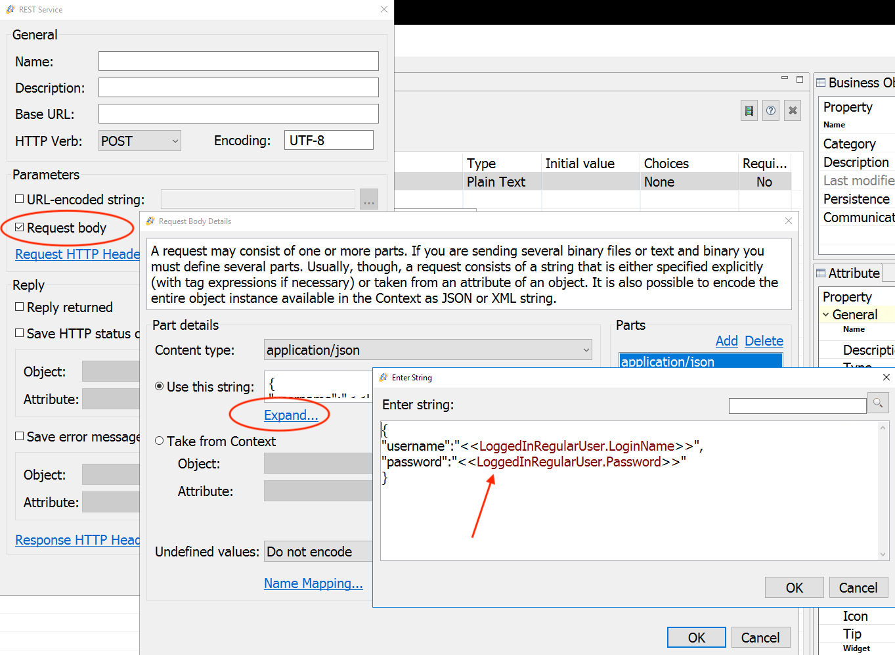Toggle the URL-encoded string checkbox
The image size is (895, 655).
pos(20,199)
